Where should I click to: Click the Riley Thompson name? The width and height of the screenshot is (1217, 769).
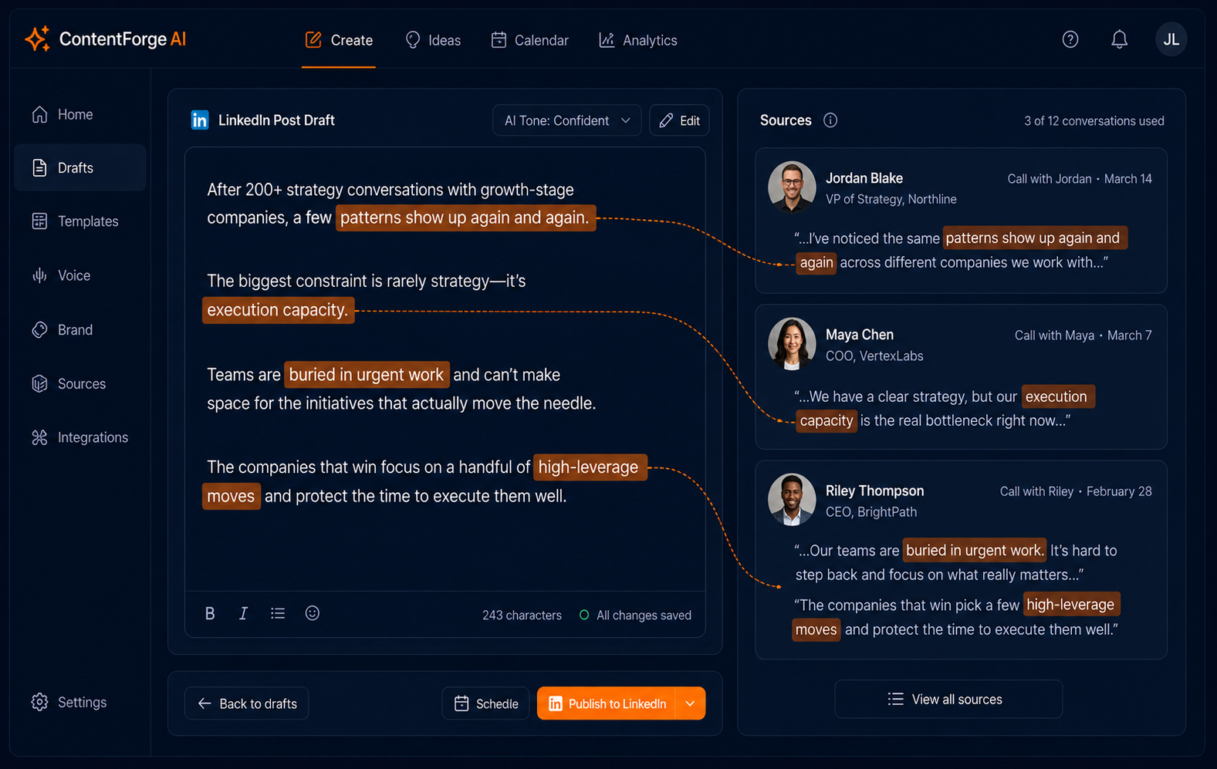tap(874, 491)
